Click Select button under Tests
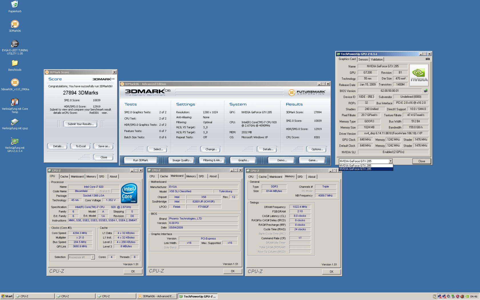The width and height of the screenshot is (480, 300). tap(158, 149)
